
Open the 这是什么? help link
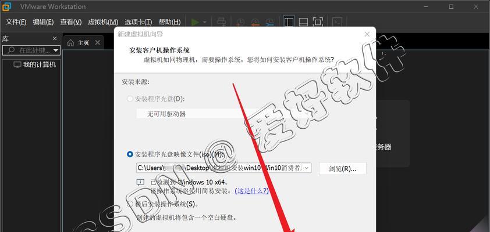[251, 191]
